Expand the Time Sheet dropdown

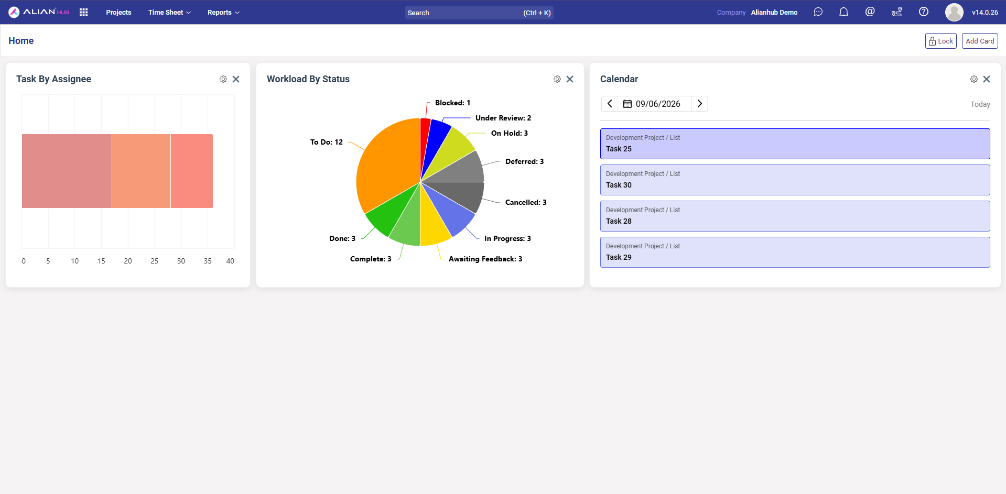pos(169,12)
